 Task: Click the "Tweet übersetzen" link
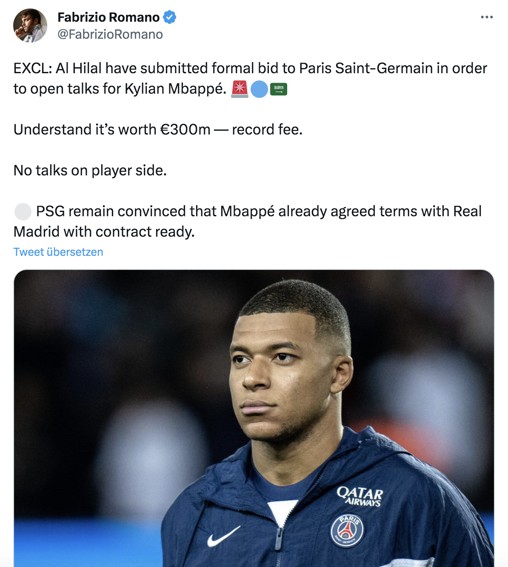click(58, 252)
